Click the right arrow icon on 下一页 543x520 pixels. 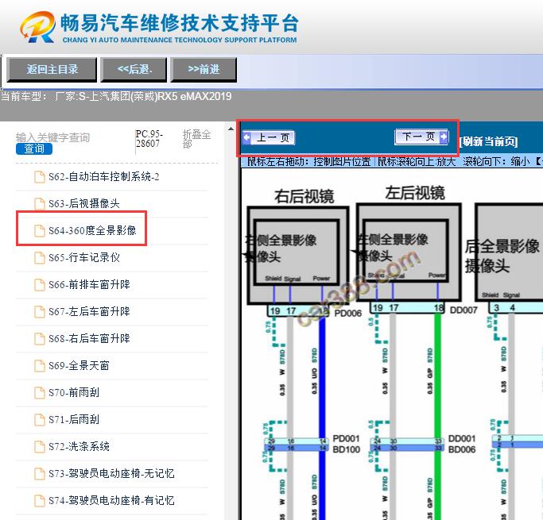coord(444,137)
